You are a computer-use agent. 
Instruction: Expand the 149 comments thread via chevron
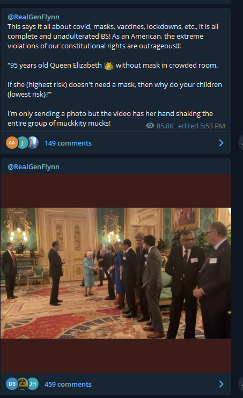point(221,143)
